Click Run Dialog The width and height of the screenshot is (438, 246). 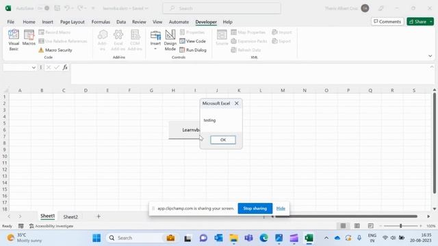pyautogui.click(x=193, y=50)
